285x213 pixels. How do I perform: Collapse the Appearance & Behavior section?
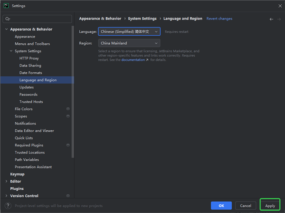[6, 29]
